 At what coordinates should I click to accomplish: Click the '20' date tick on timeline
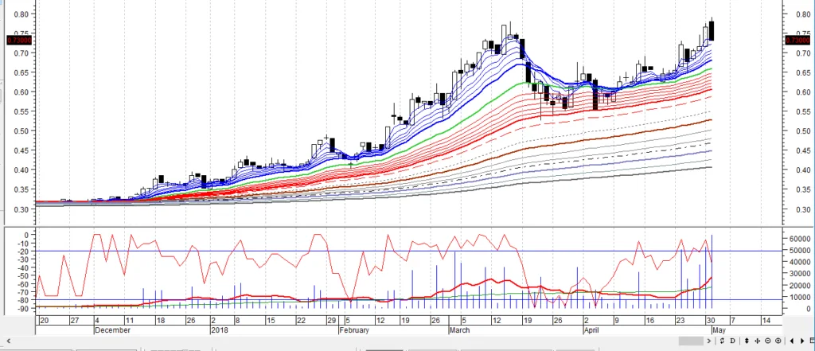click(44, 320)
